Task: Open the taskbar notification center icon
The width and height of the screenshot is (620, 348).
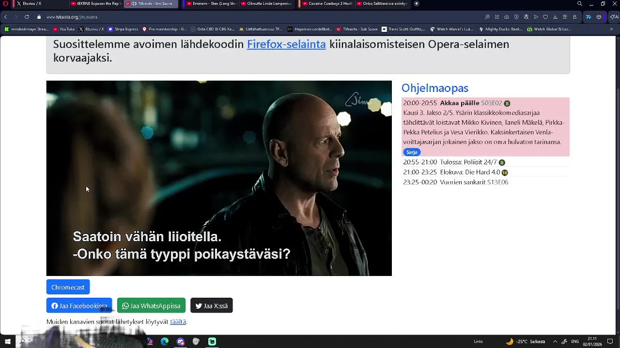Action: (x=610, y=342)
